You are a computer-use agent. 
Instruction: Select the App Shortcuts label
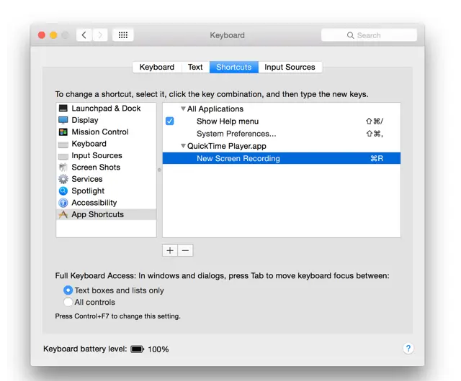(x=98, y=214)
